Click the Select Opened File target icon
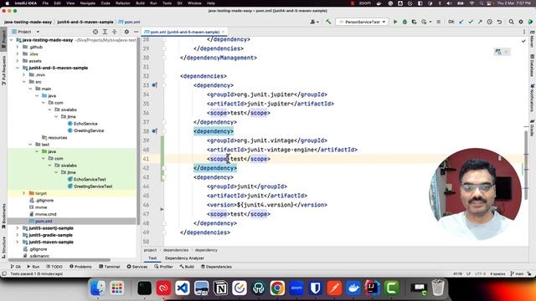This screenshot has height=301, width=536. pyautogui.click(x=95, y=32)
